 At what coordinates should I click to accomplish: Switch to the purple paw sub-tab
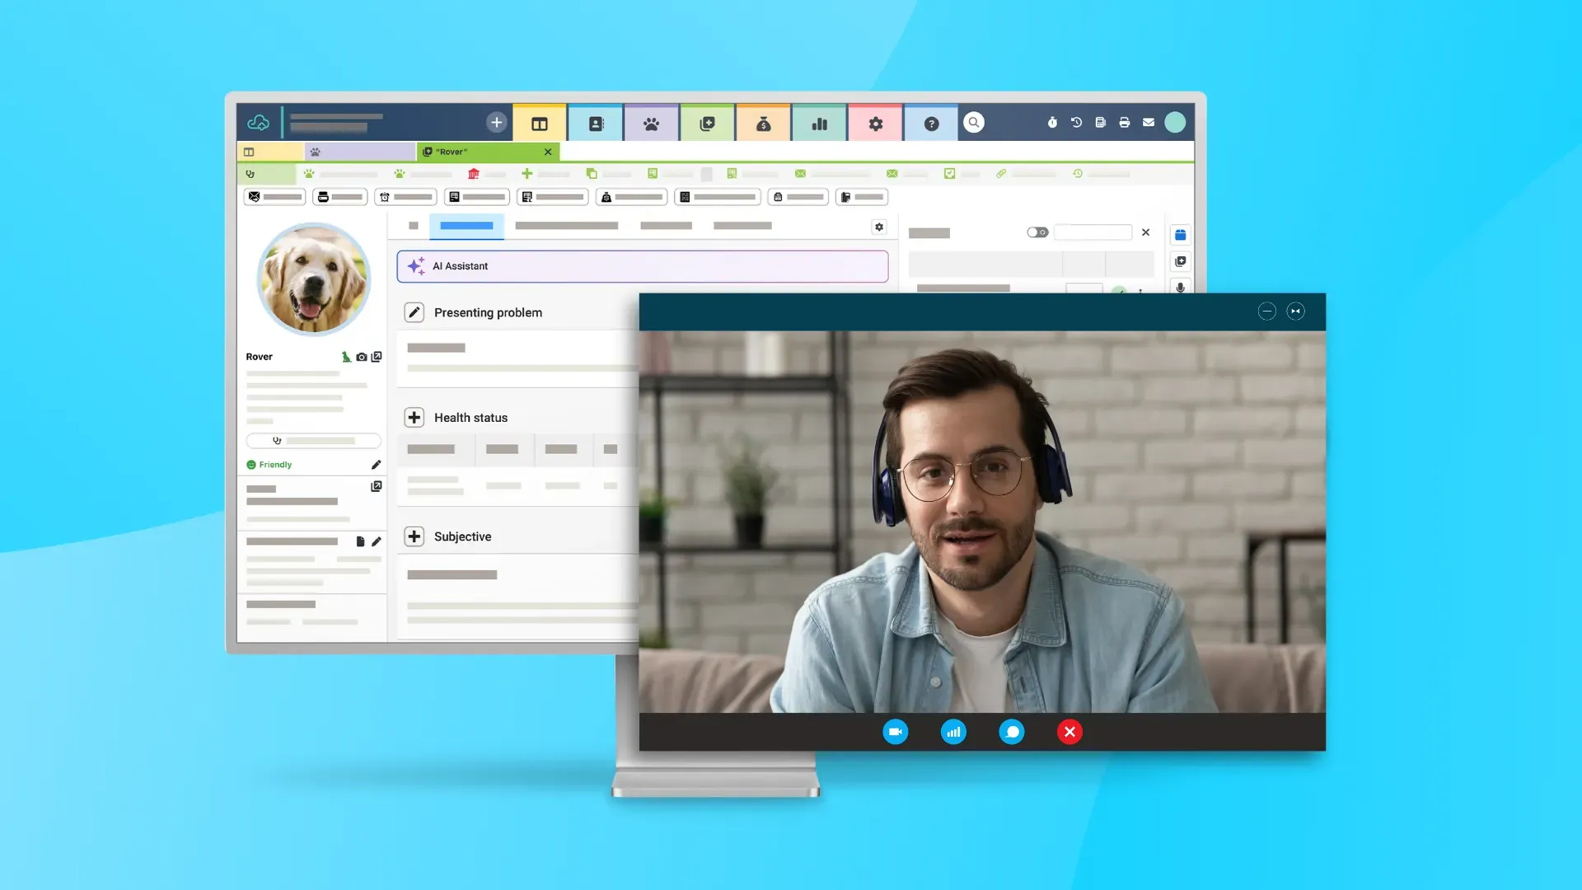click(x=360, y=152)
